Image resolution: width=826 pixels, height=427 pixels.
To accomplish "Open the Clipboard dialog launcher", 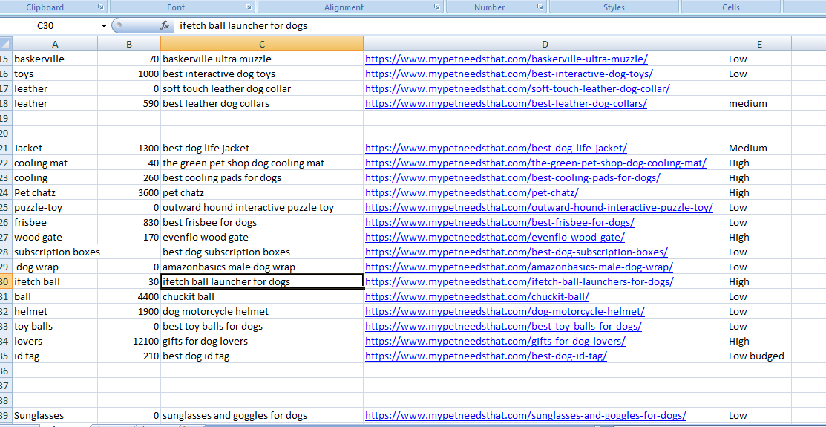I will click(101, 7).
